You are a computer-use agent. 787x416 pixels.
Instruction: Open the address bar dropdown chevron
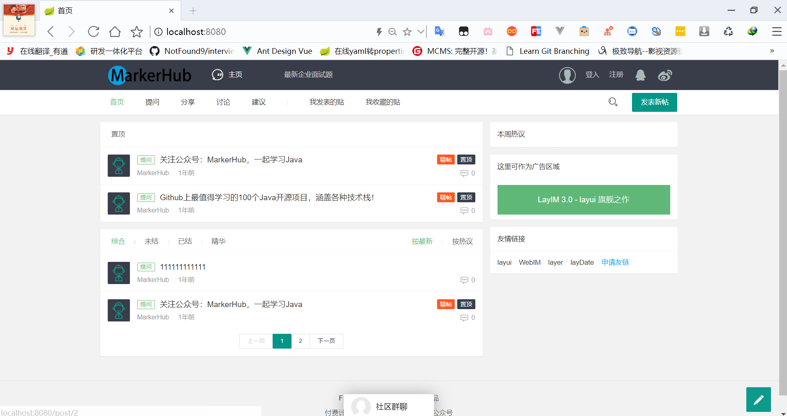421,31
